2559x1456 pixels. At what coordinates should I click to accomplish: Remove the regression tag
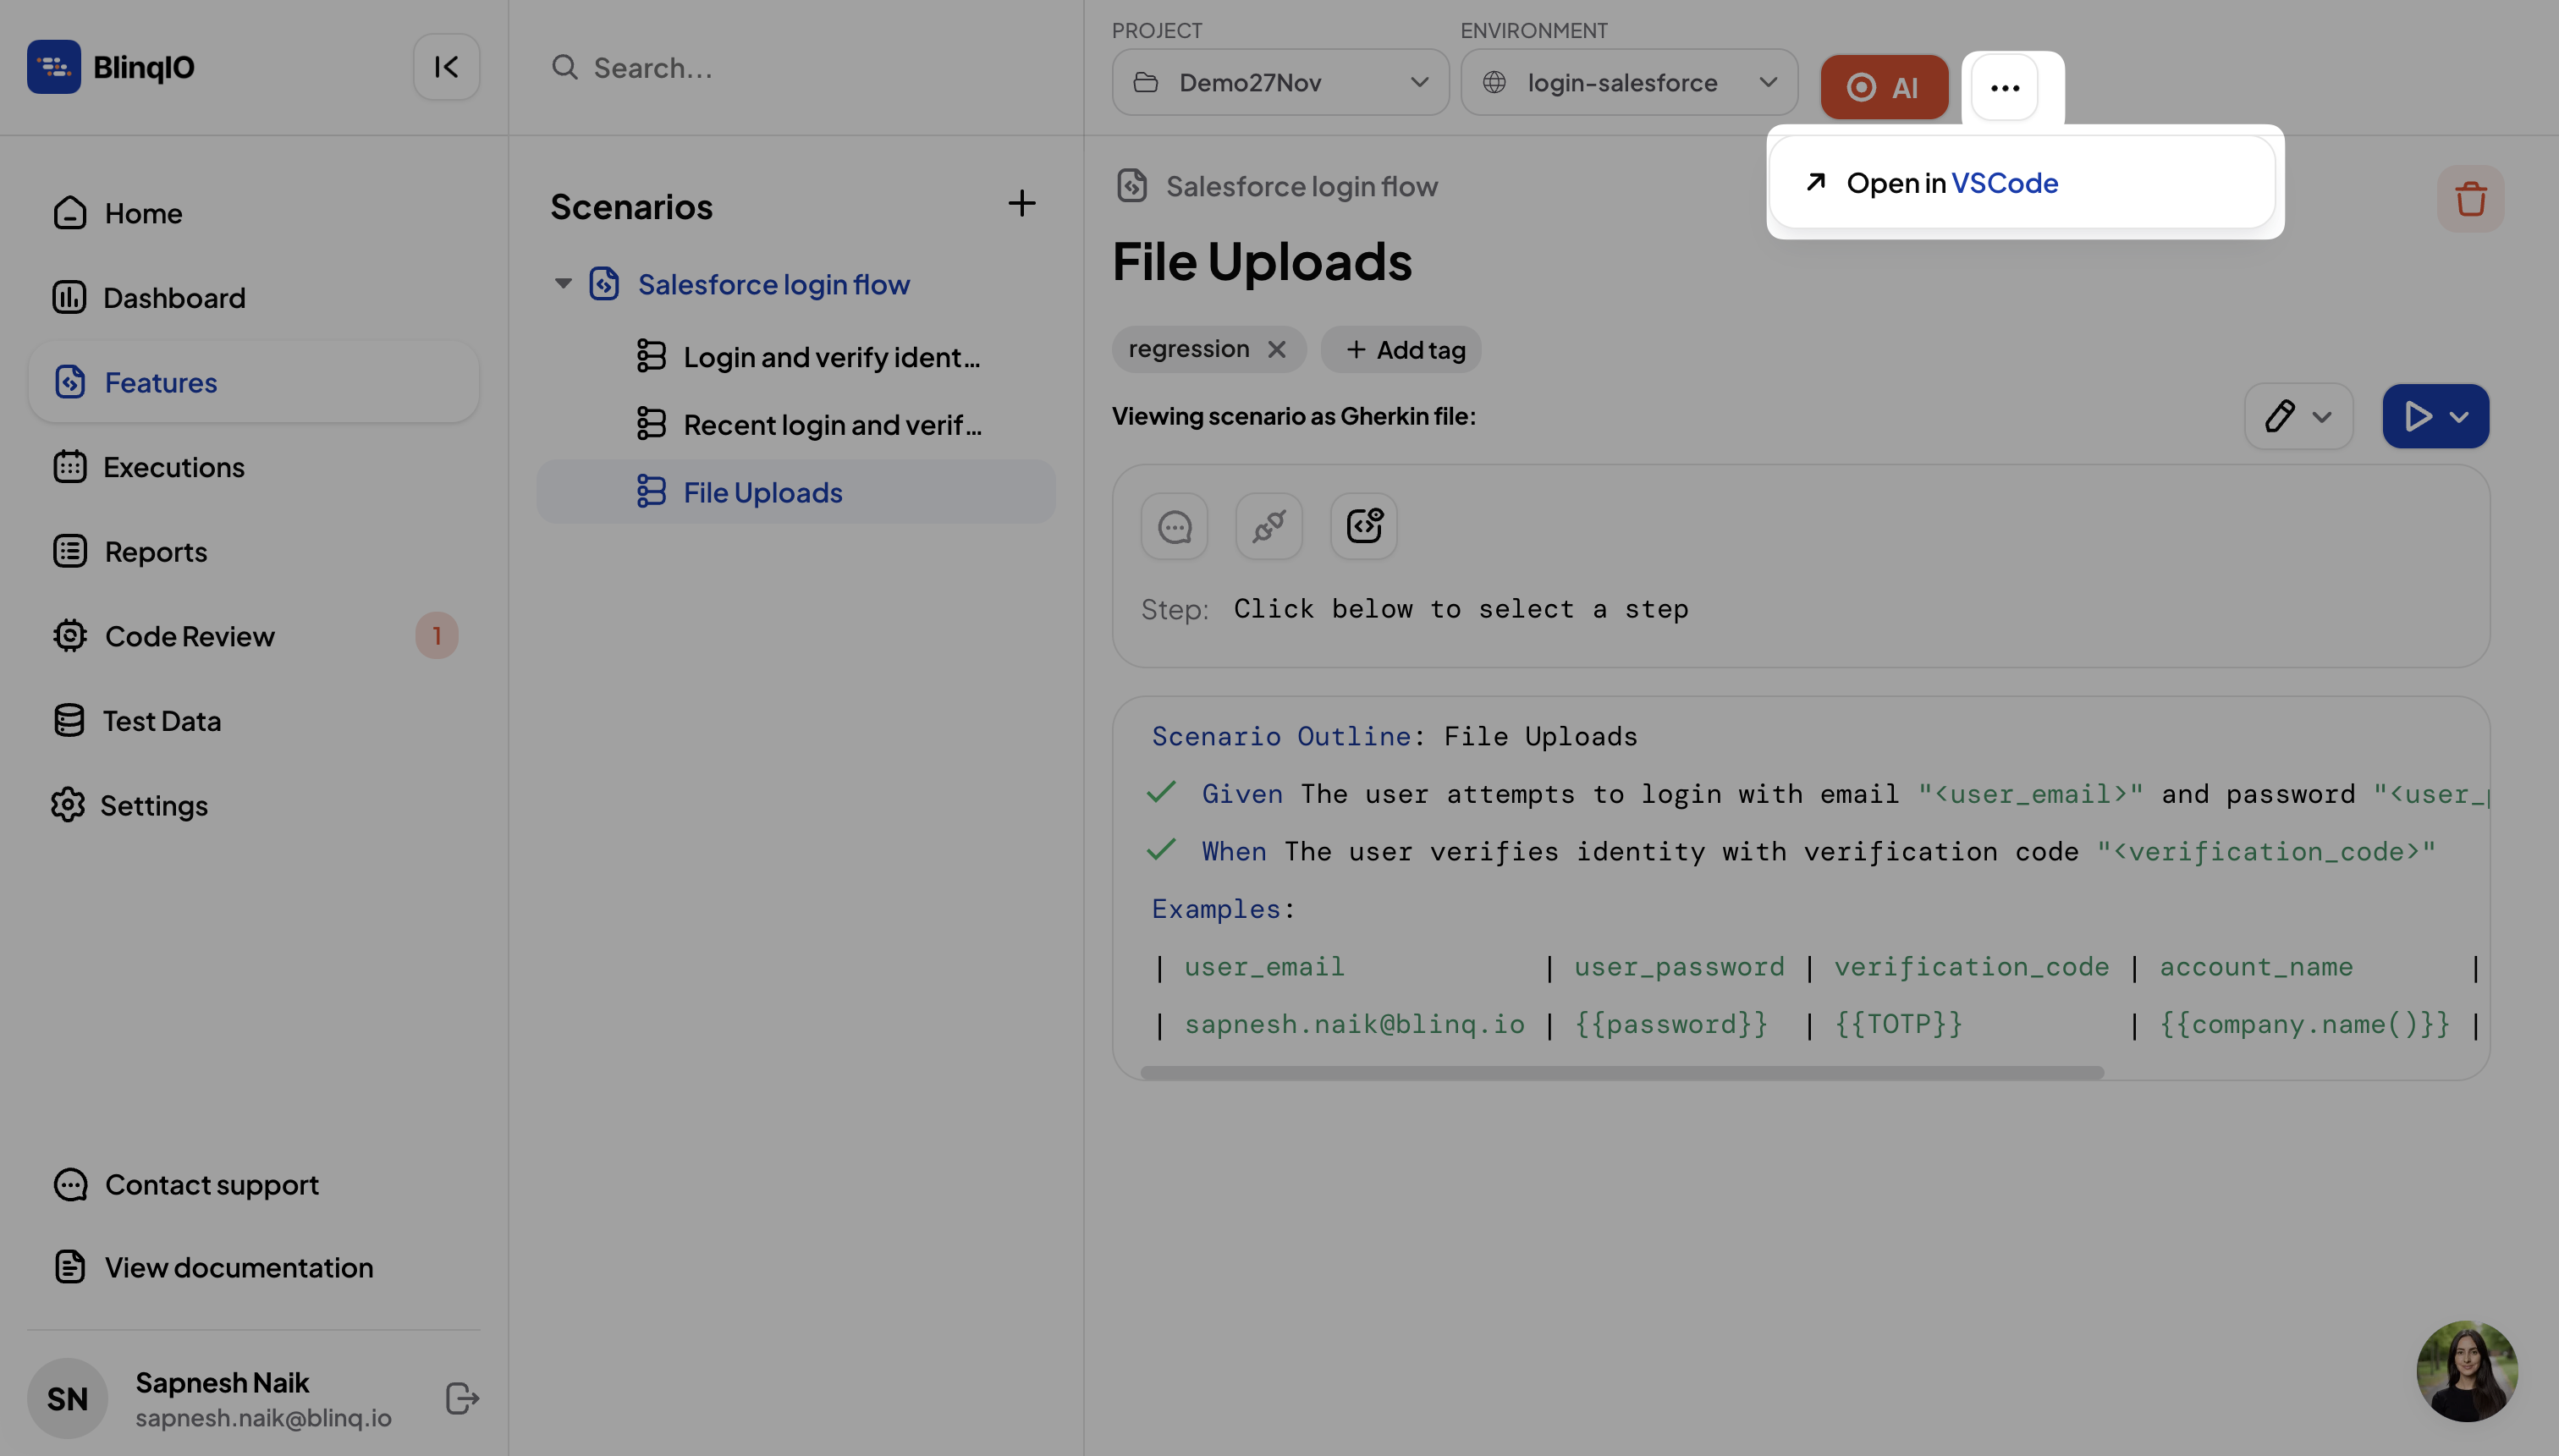pos(1276,350)
